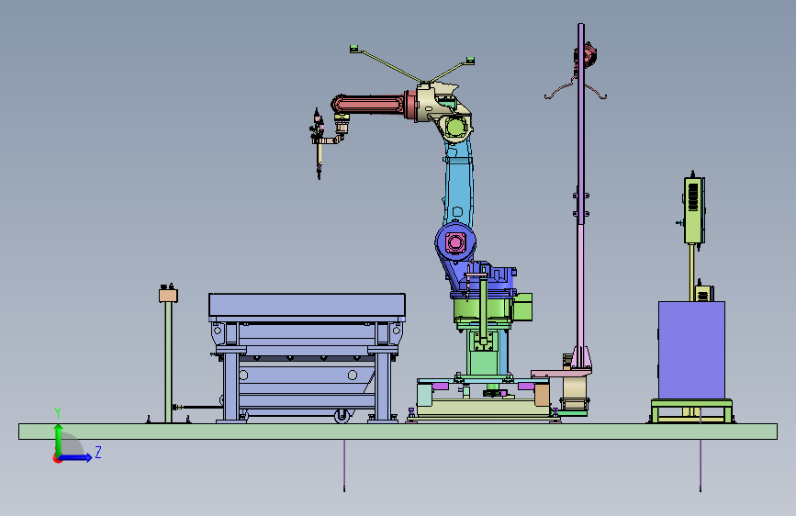Select the orange box on the left post

pos(168,295)
